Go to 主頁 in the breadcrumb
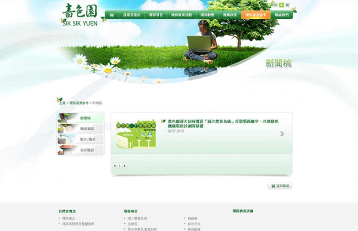Viewport: 358px width, 231px height. point(62,103)
